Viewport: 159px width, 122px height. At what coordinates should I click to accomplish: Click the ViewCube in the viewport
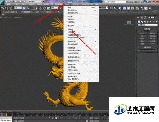point(129,23)
